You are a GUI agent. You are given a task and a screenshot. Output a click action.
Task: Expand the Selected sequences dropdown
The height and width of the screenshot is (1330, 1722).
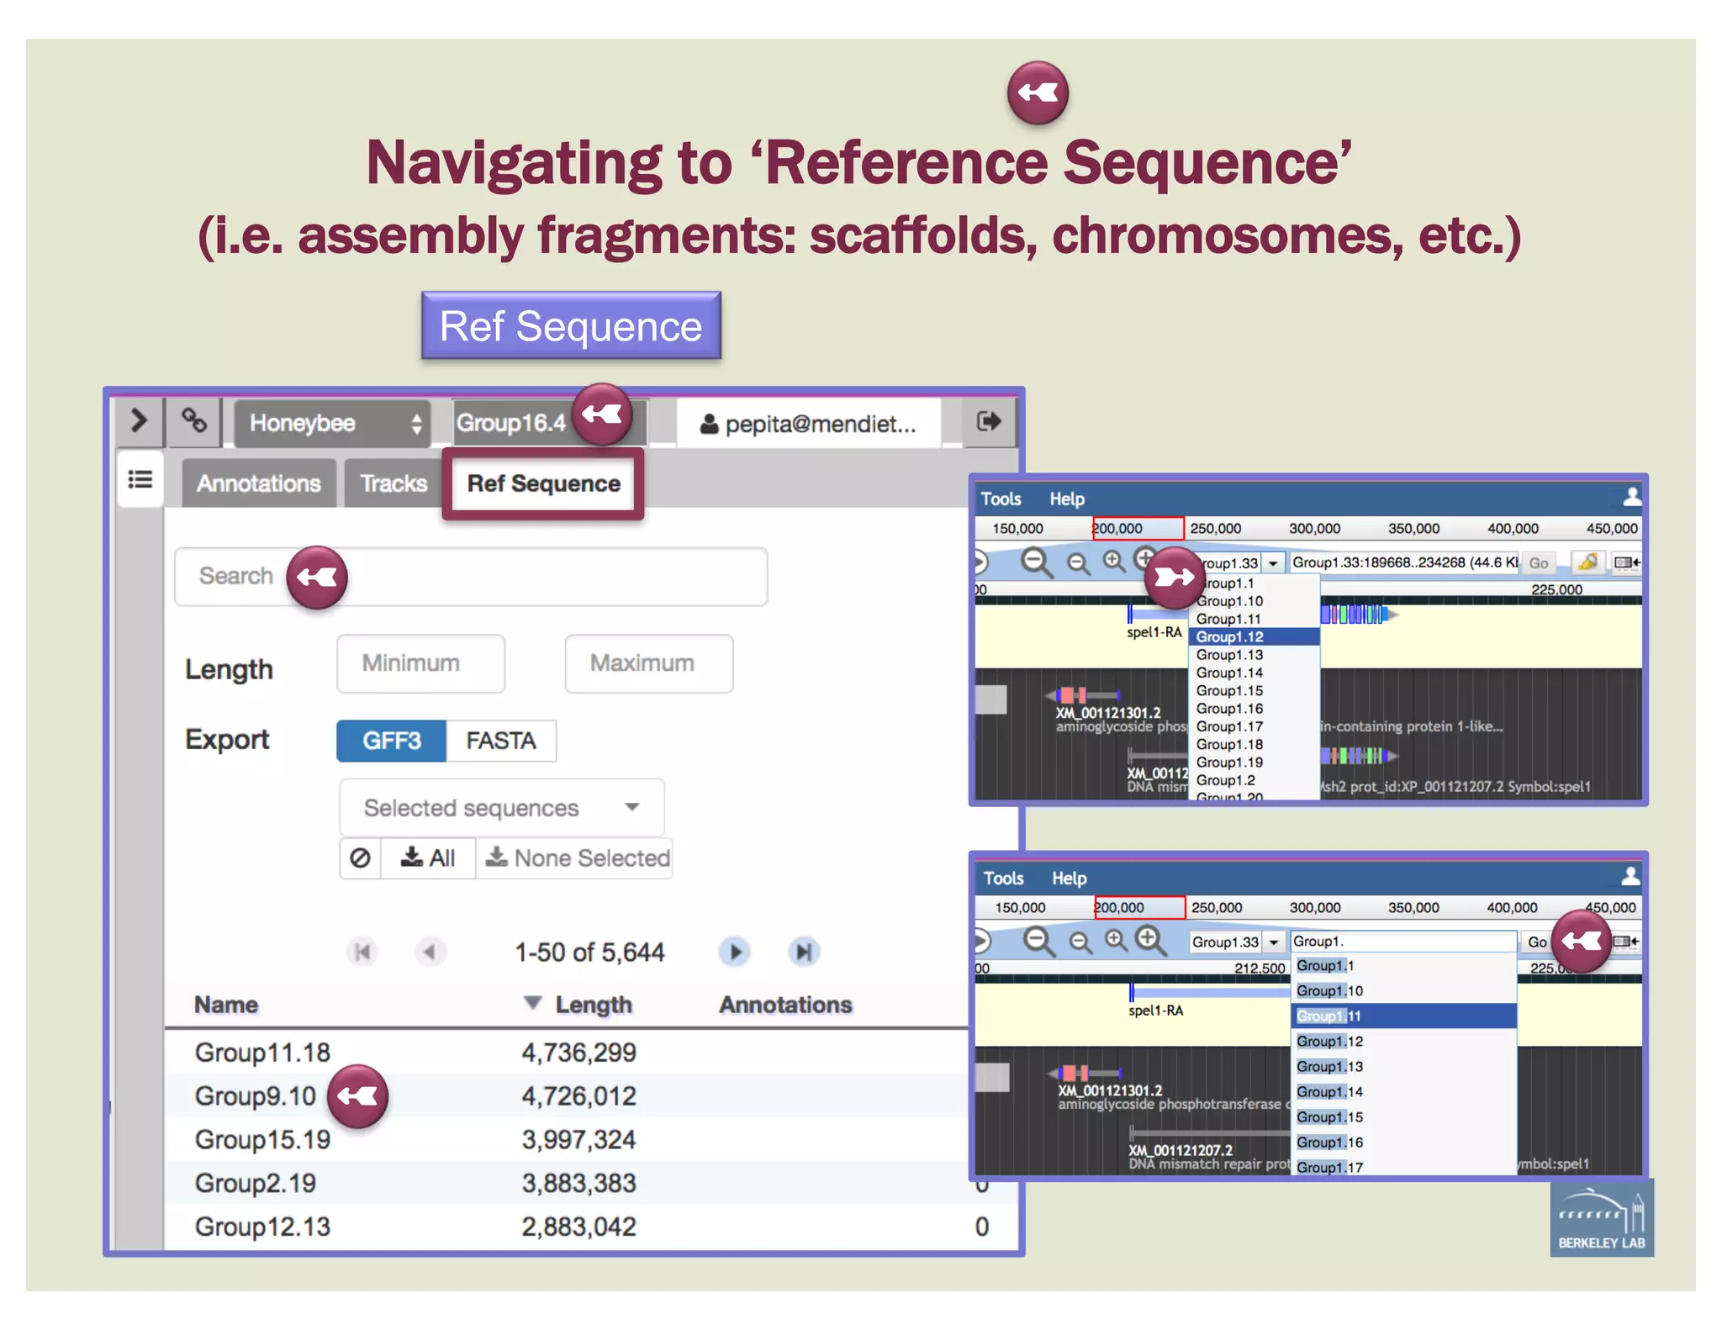tap(501, 808)
